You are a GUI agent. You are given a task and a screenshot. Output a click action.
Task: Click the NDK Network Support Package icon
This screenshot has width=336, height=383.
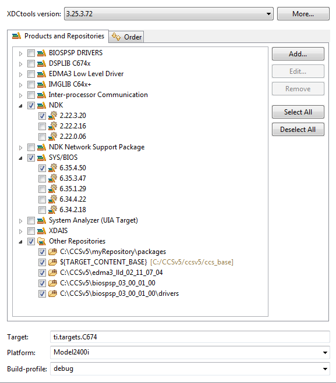coord(41,147)
